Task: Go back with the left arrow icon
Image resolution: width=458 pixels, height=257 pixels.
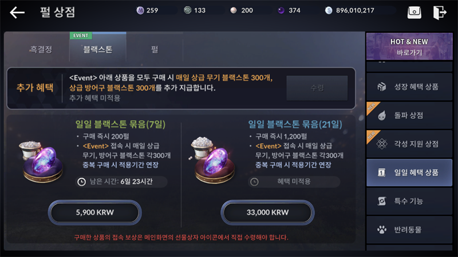Action: pyautogui.click(x=17, y=13)
